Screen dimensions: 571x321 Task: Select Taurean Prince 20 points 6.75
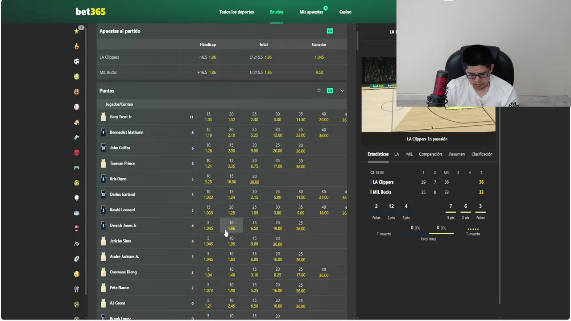pos(254,164)
